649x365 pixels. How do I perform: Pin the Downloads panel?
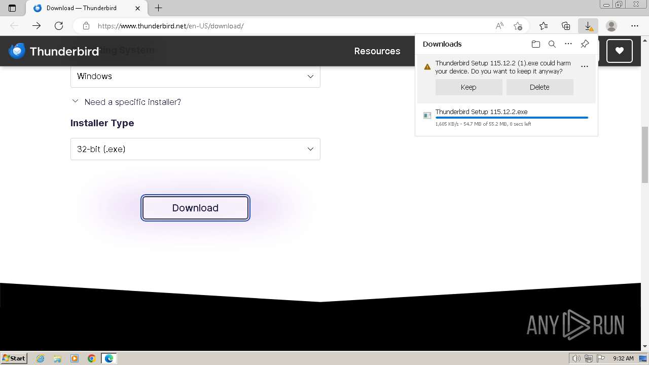click(x=585, y=44)
